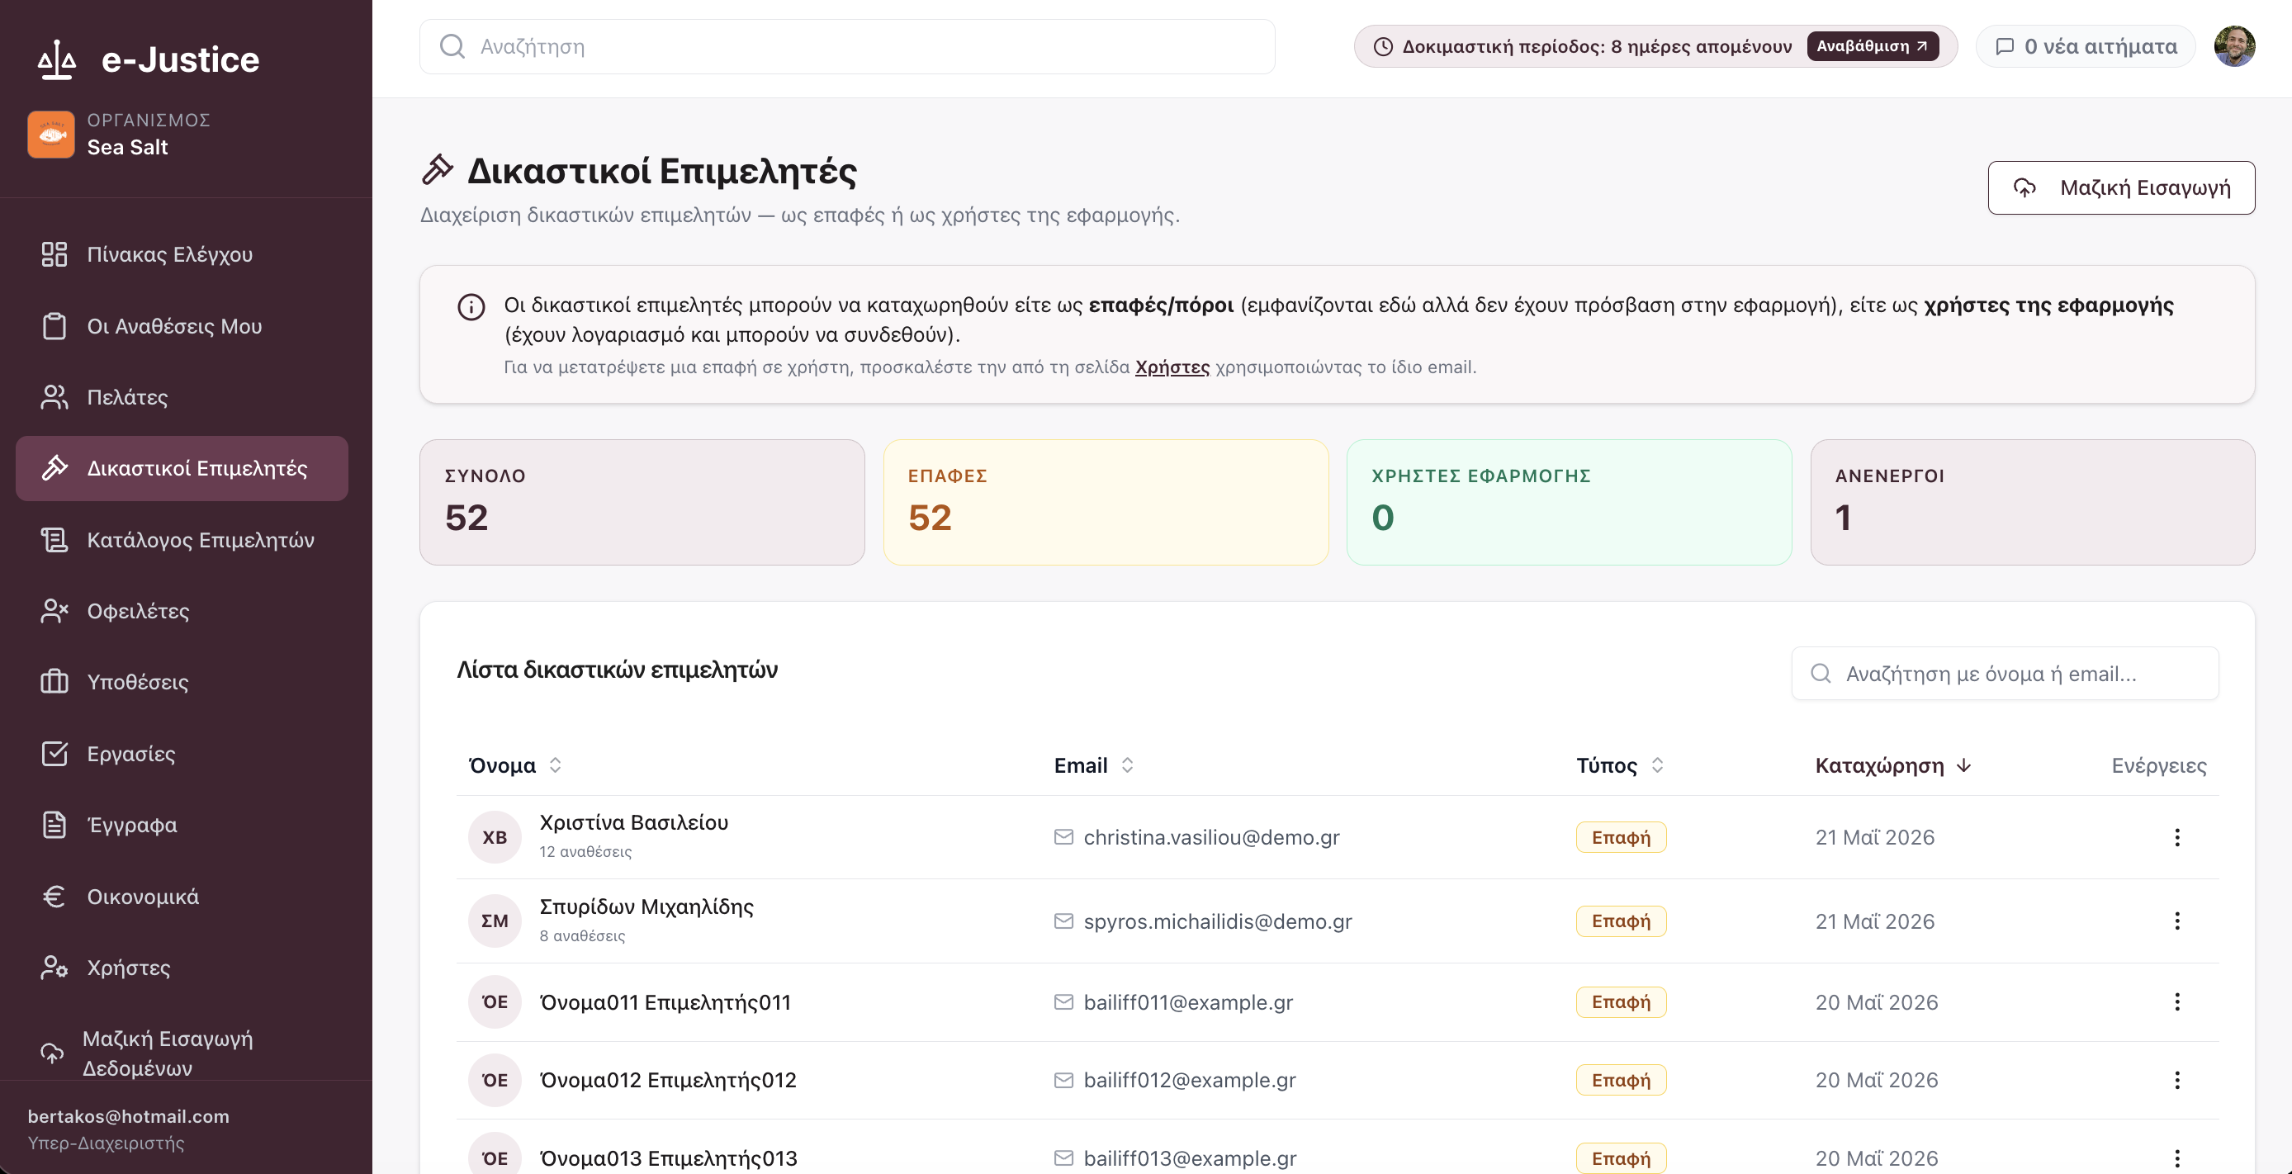Navigate to Κατάλογος Επιμελητών
Screen dimensions: 2292x1174
pos(182,540)
